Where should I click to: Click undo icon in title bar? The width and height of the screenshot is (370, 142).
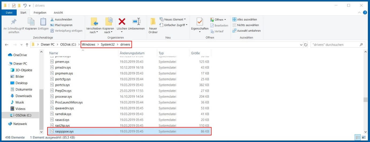pyautogui.click(x=25, y=5)
